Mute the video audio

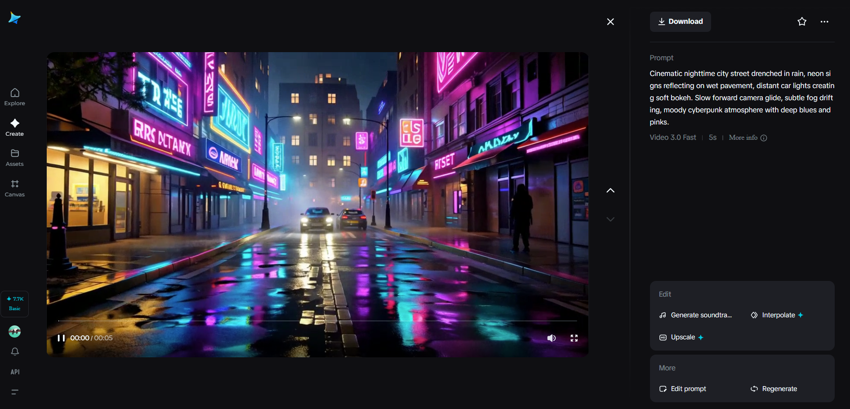click(x=551, y=338)
